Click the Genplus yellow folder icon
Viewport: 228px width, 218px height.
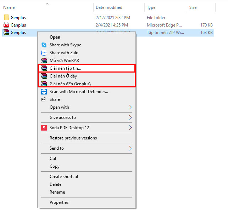coord(6,18)
